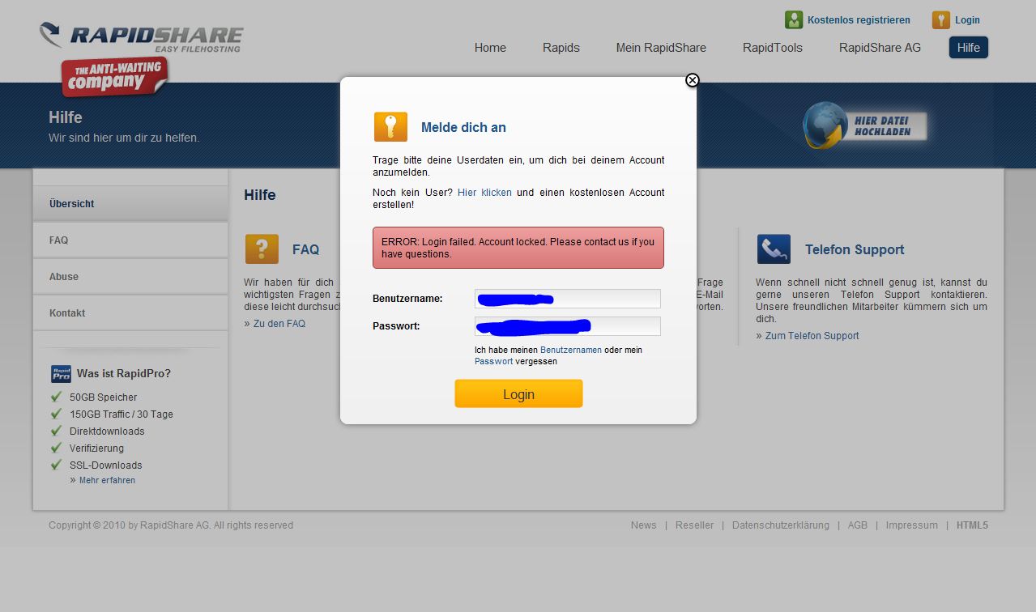1036x612 pixels.
Task: Click the green register user icon
Action: [x=794, y=20]
